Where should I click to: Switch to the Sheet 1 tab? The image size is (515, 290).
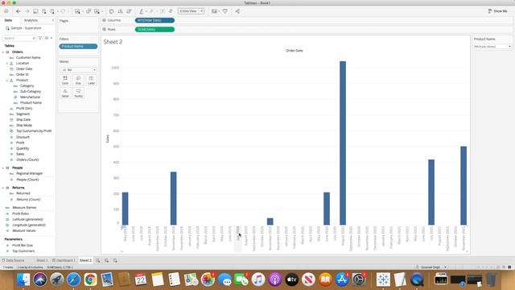click(x=42, y=260)
